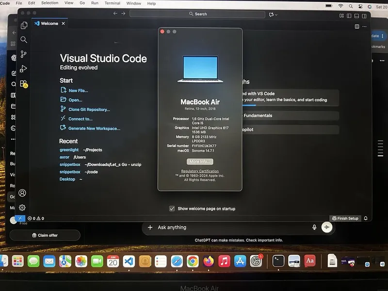388x291 pixels.
Task: Open the Accounts menu in activity bar
Action: point(22,193)
